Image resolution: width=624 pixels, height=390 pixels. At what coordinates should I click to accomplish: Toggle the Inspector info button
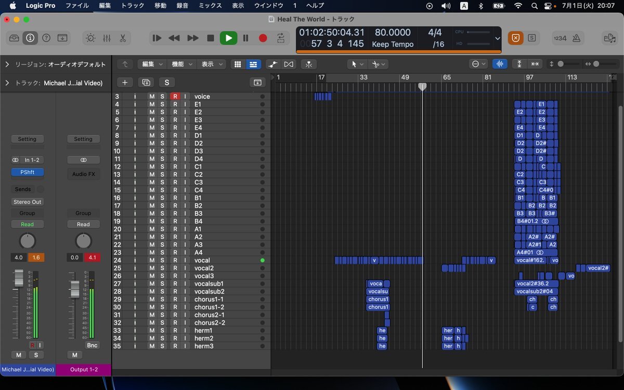point(30,38)
